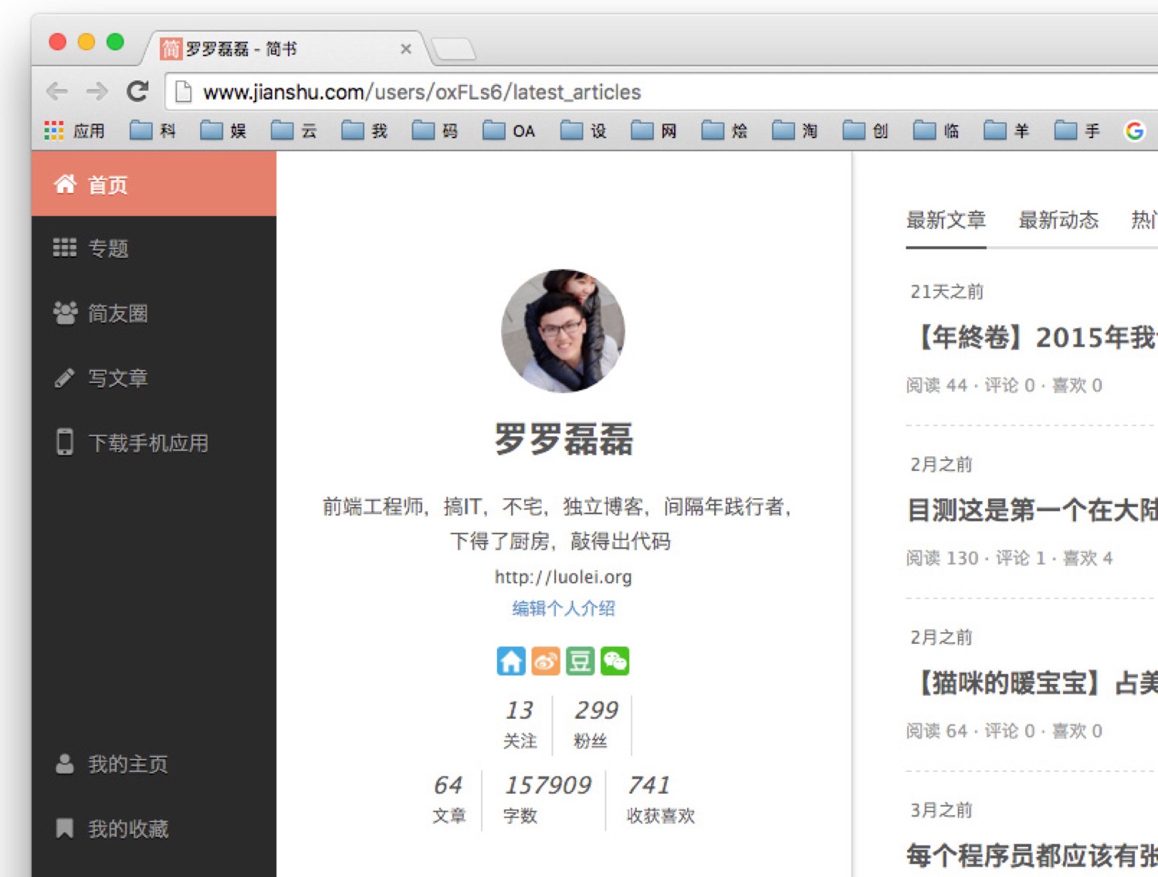
Task: Open the 应用 apps grid shortcut
Action: (x=76, y=131)
